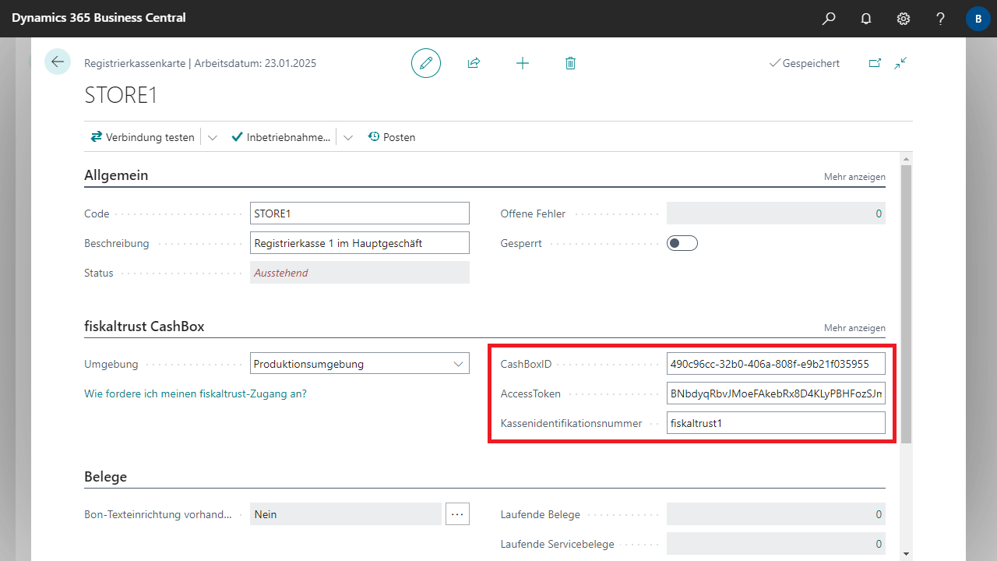This screenshot has height=561, width=997.
Task: Delete record with trash icon
Action: click(x=570, y=63)
